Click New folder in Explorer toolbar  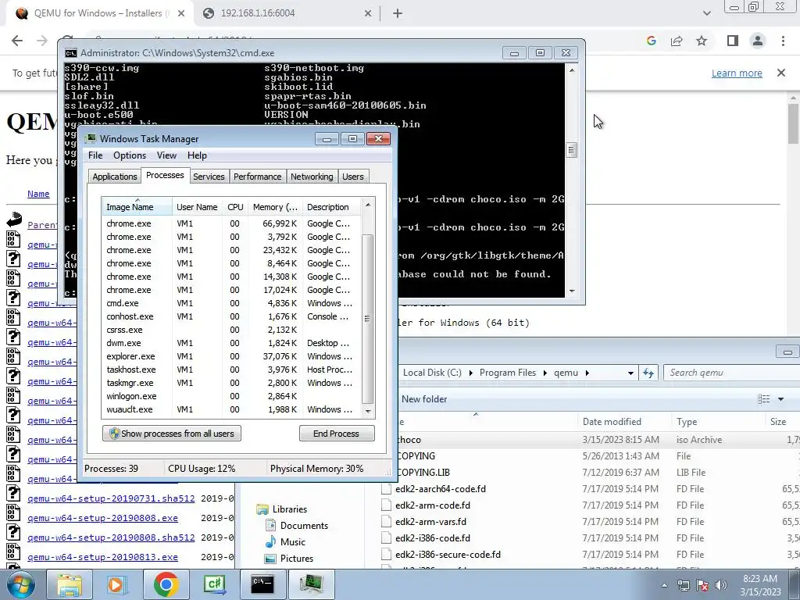(424, 399)
